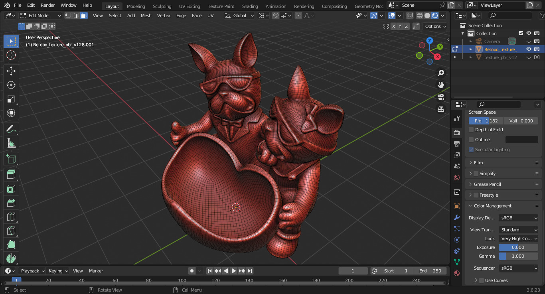Switch to the Shading workspace tab

pyautogui.click(x=250, y=6)
